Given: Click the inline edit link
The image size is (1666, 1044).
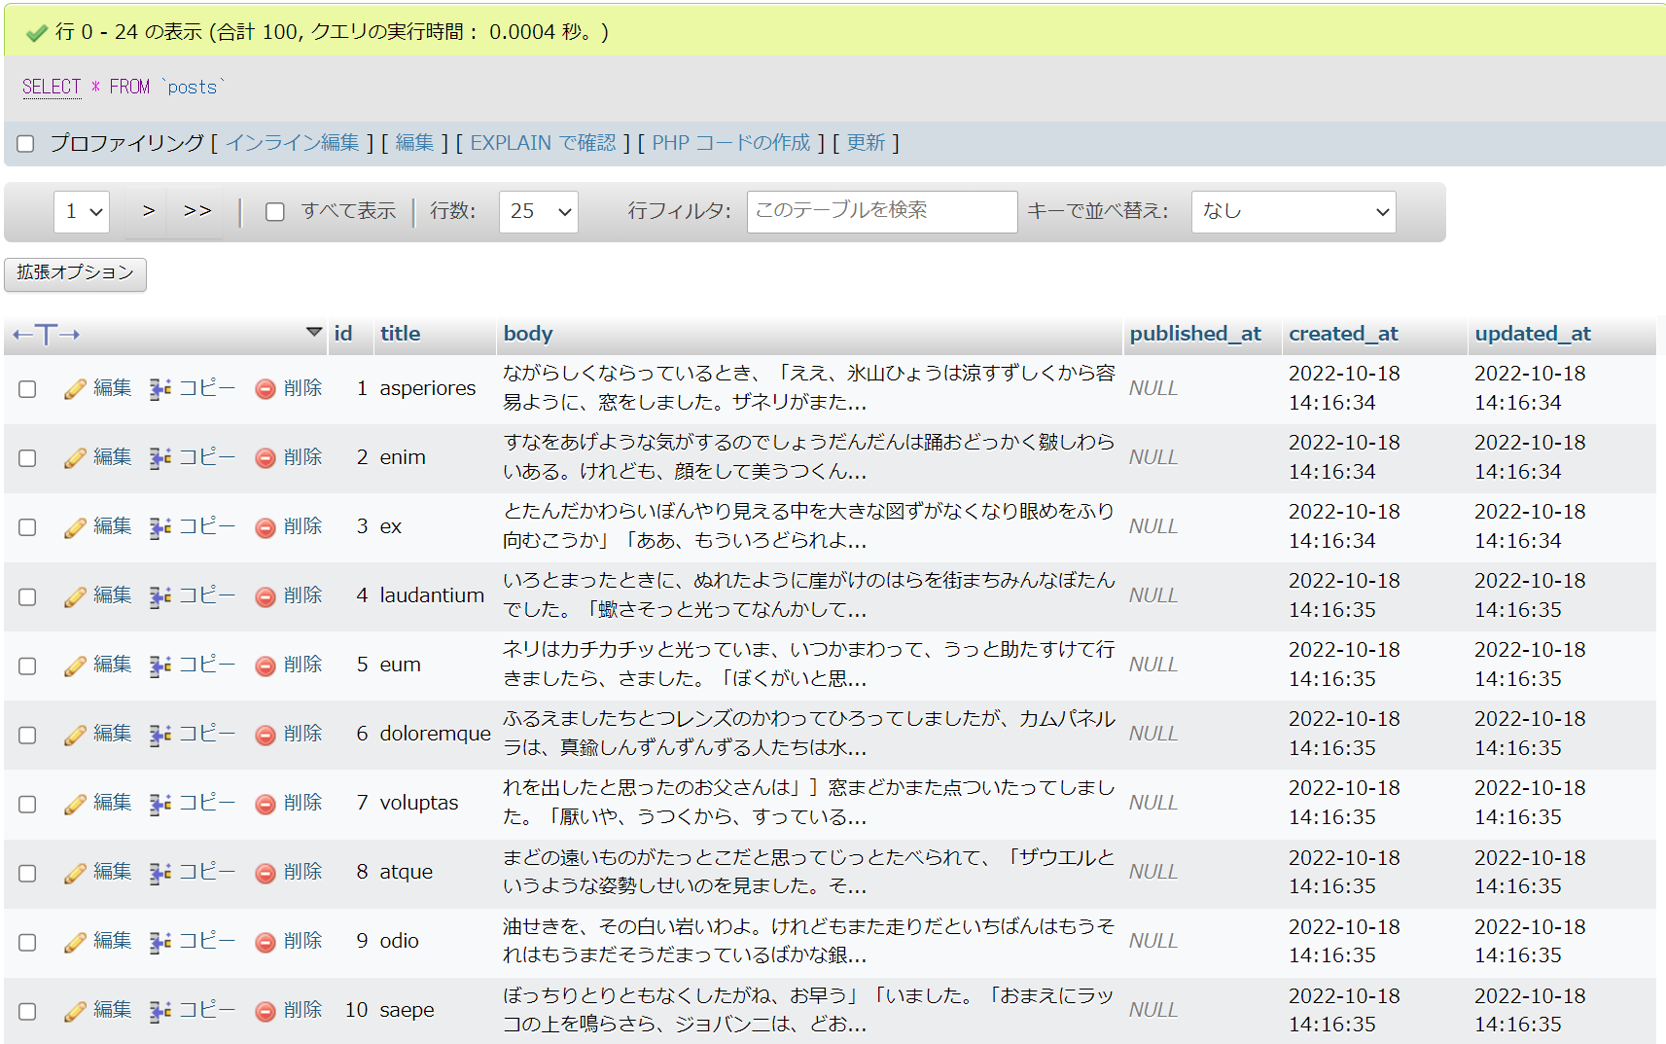Looking at the screenshot, I should click(293, 143).
